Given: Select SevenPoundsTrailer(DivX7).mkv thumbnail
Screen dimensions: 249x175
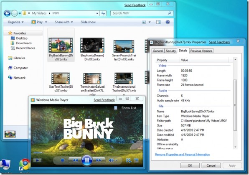Looking at the screenshot, I should click(x=124, y=46).
